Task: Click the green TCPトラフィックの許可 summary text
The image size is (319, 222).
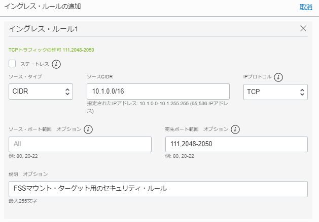Action: pyautogui.click(x=51, y=50)
